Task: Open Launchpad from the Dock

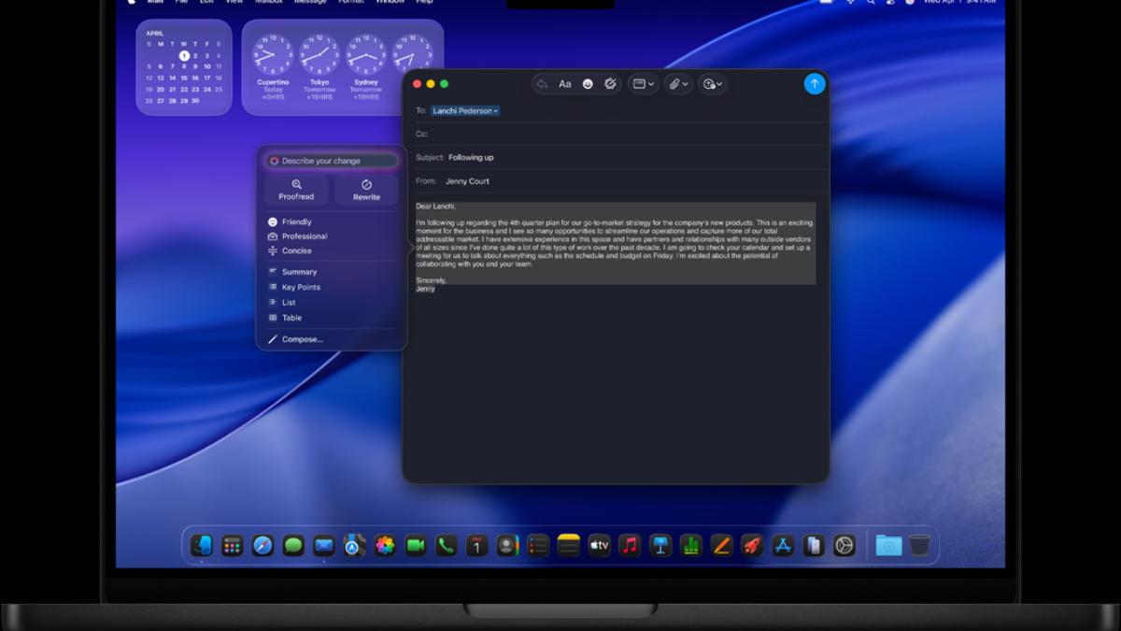Action: [233, 545]
